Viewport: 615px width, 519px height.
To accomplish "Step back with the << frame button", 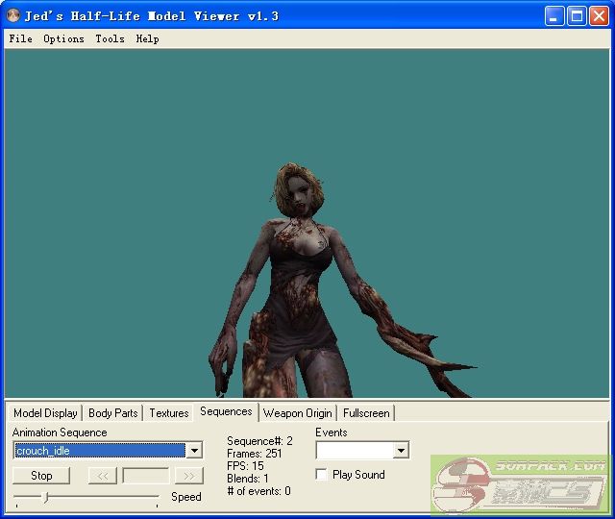I will 102,476.
